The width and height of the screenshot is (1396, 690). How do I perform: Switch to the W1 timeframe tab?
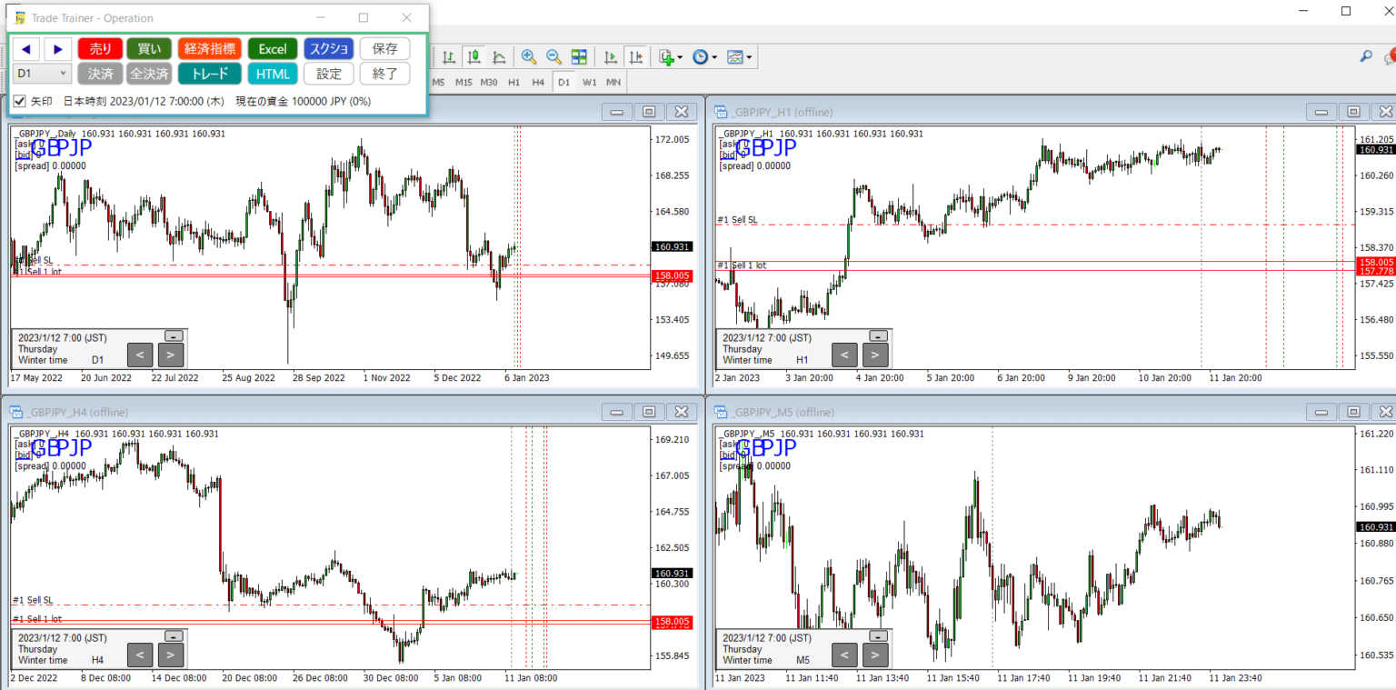[590, 81]
